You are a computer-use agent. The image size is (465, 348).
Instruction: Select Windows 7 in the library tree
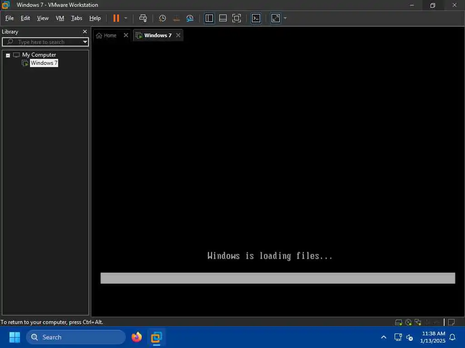(x=44, y=63)
